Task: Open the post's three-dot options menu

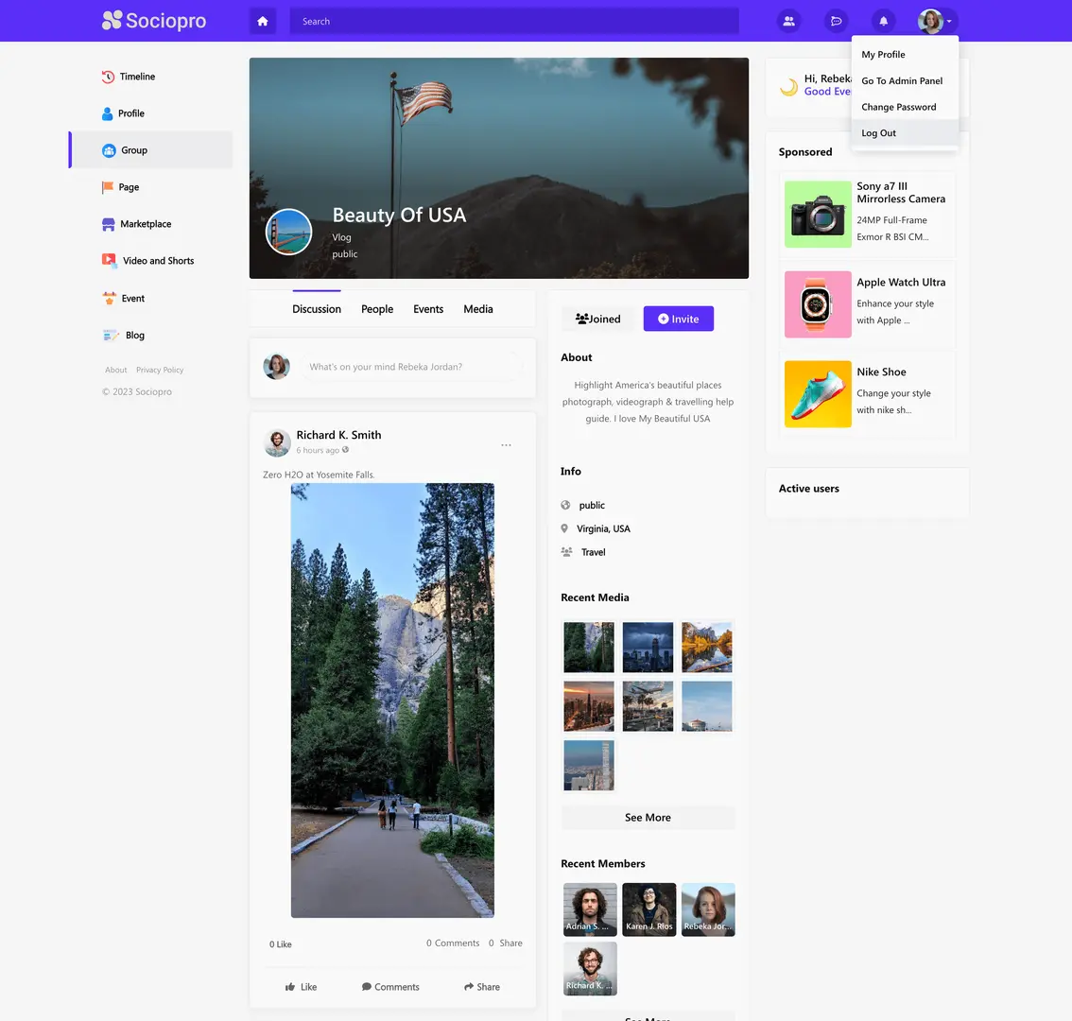Action: click(x=506, y=444)
